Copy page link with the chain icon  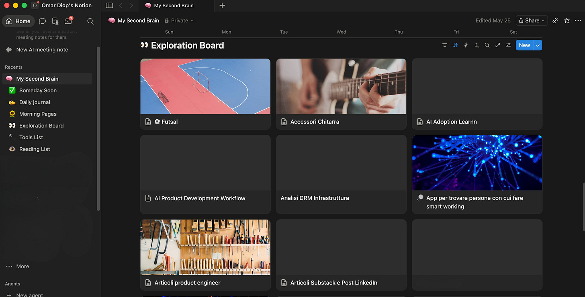coord(555,20)
